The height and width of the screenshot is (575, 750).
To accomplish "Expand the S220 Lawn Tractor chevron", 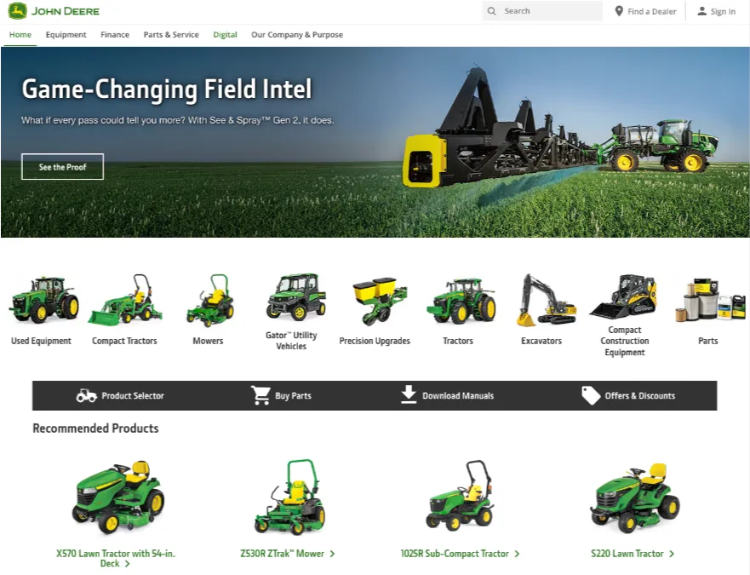I will 670,553.
